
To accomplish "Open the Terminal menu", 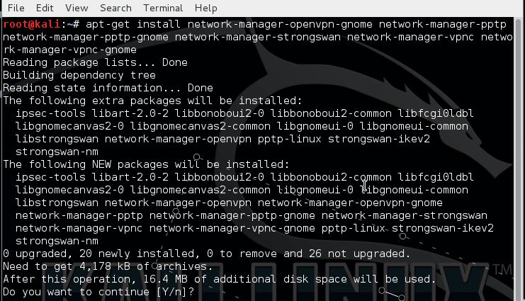I will point(163,8).
